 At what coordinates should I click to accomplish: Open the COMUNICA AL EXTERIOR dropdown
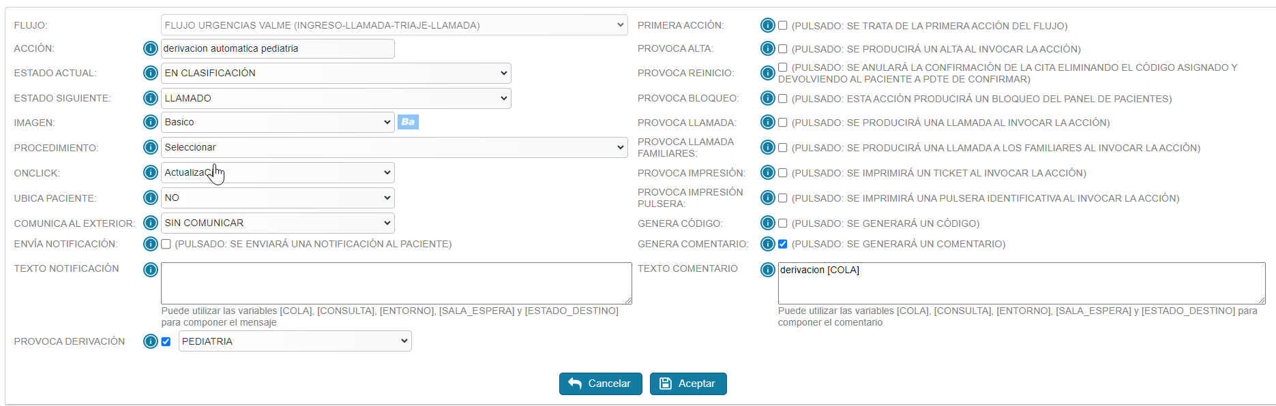(x=278, y=223)
